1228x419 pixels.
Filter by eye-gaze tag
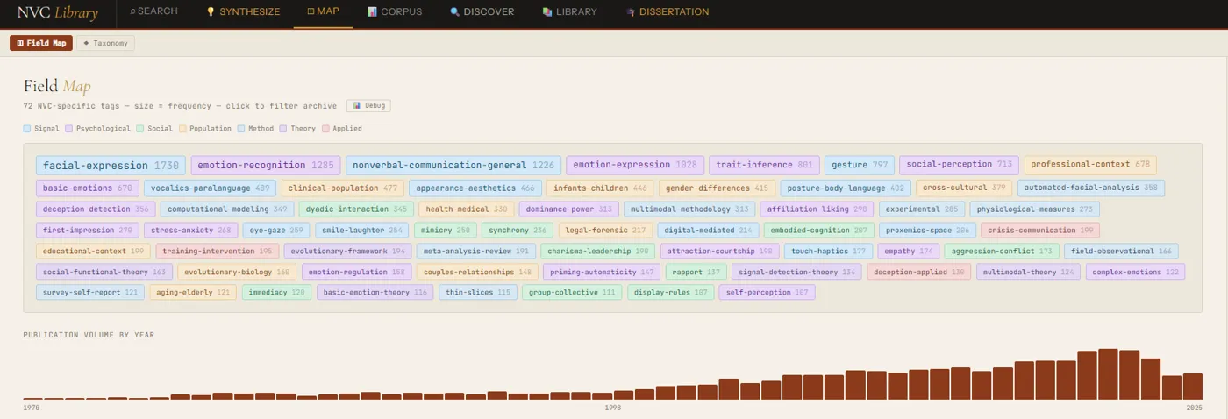point(276,231)
